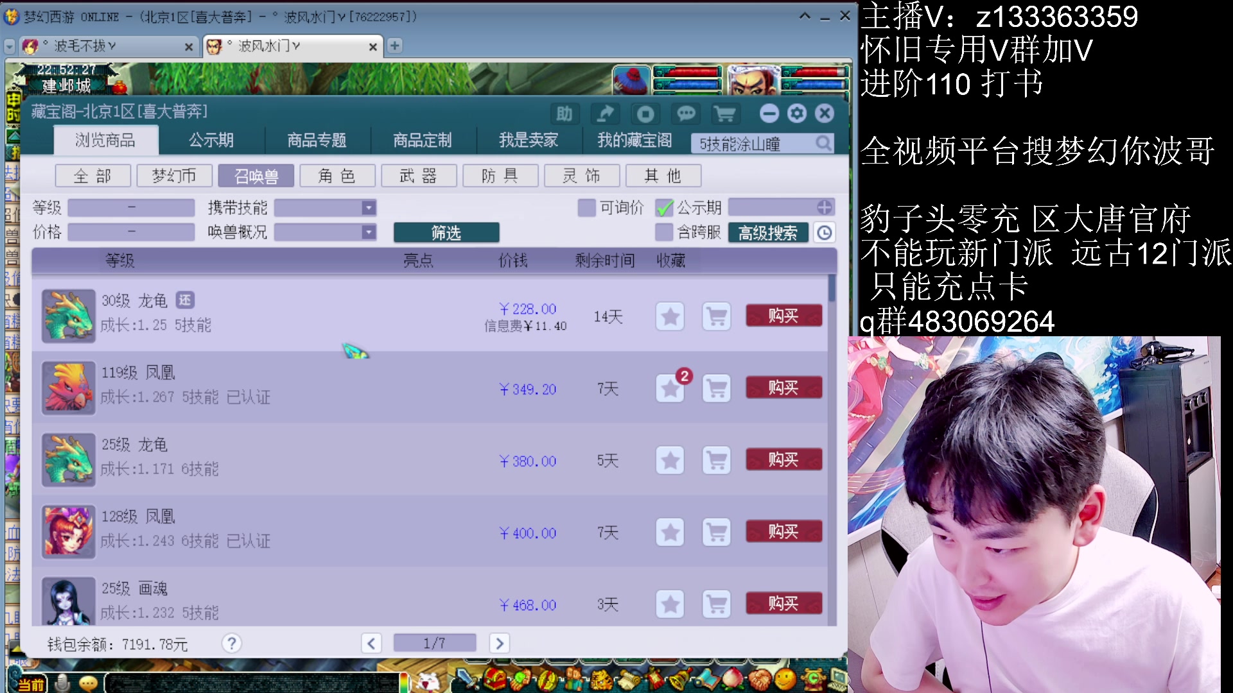
Task: Click the sword attack icon in bottom toolbar
Action: (x=467, y=679)
